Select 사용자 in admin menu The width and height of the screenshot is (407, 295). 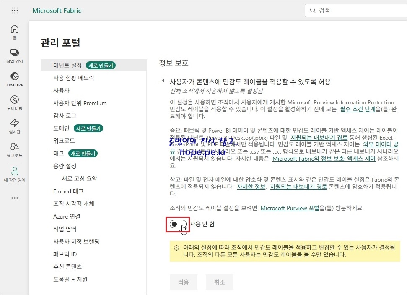pyautogui.click(x=61, y=91)
